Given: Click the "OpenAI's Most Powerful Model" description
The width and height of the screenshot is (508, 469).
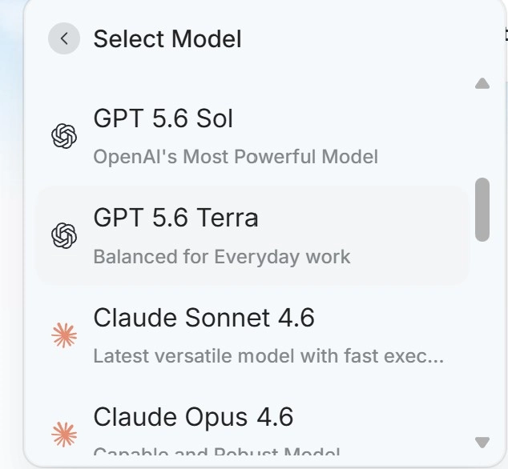Looking at the screenshot, I should tap(236, 157).
